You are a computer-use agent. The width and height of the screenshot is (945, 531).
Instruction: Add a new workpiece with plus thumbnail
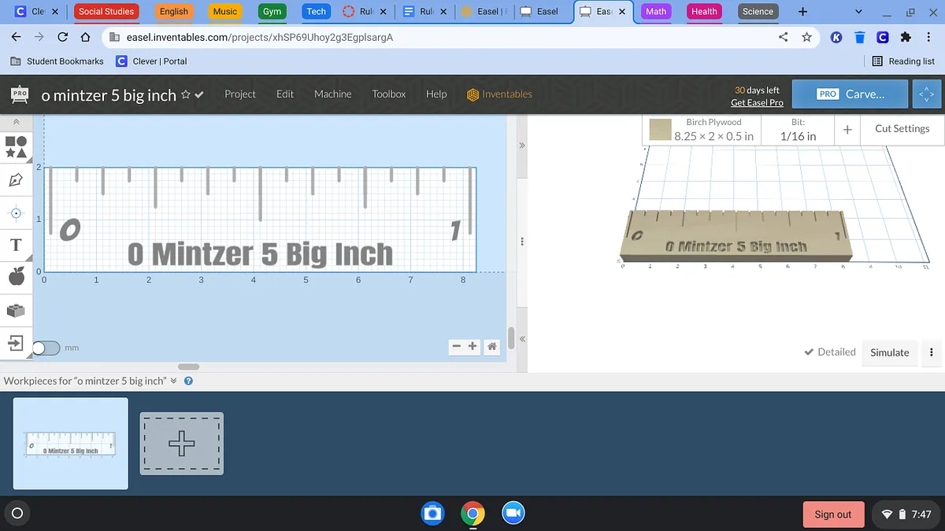pos(182,444)
